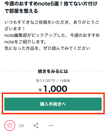
Task: Click the 14画像 image count text
Action: click(65, 81)
